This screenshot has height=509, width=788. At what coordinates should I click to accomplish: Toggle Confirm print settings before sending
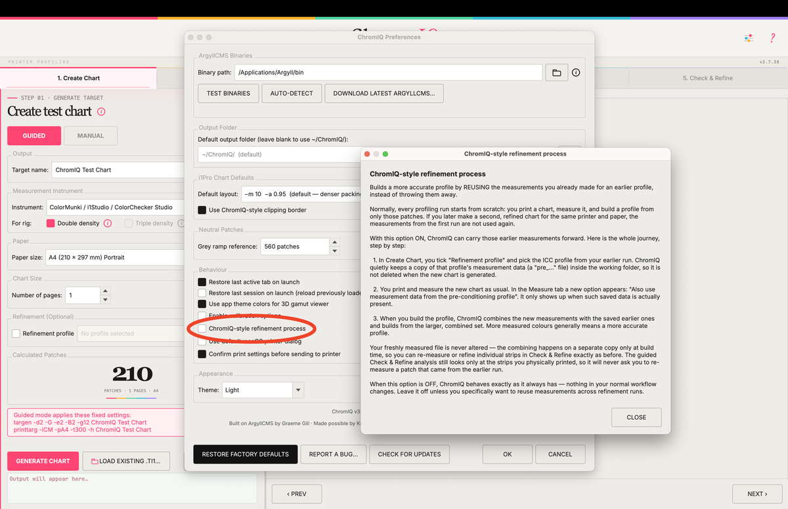(x=202, y=354)
